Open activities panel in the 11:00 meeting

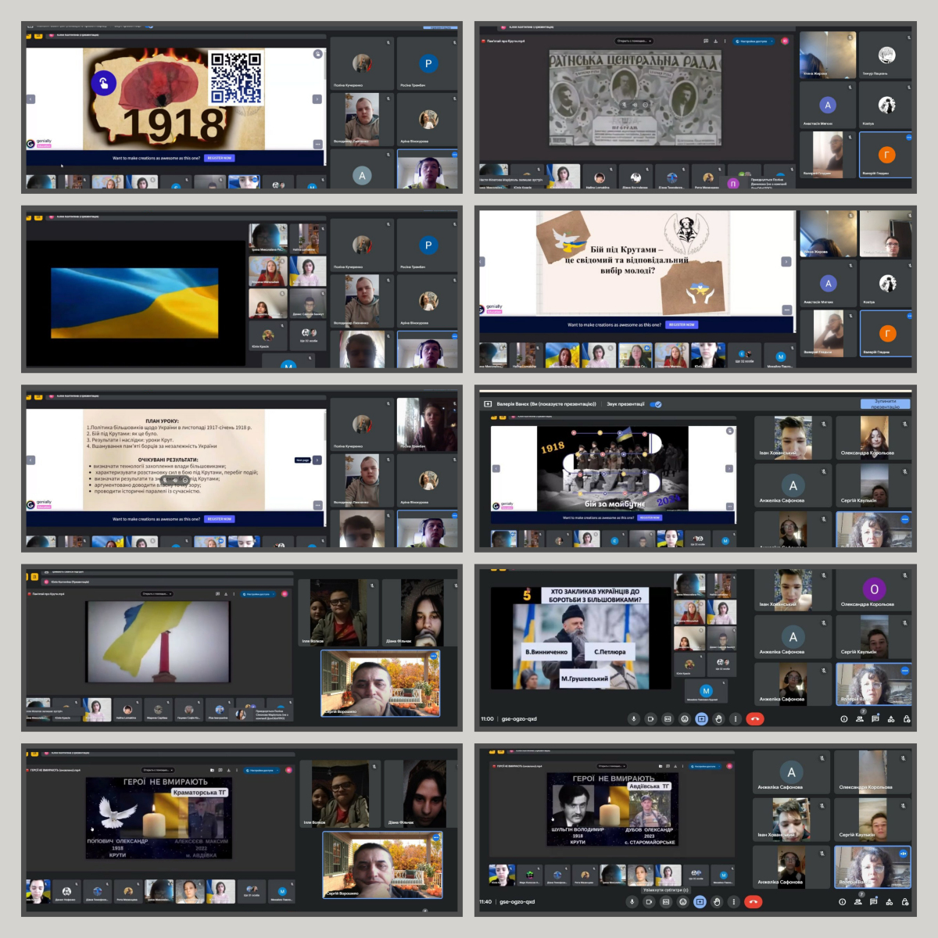[891, 719]
